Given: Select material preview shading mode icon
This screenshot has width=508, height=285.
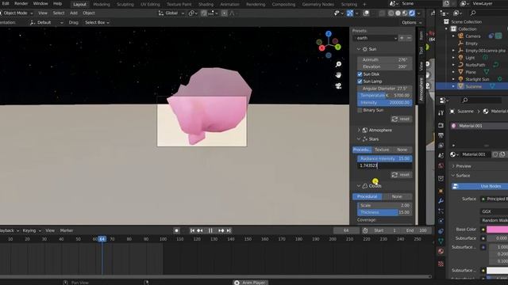Looking at the screenshot, I should pyautogui.click(x=405, y=13).
